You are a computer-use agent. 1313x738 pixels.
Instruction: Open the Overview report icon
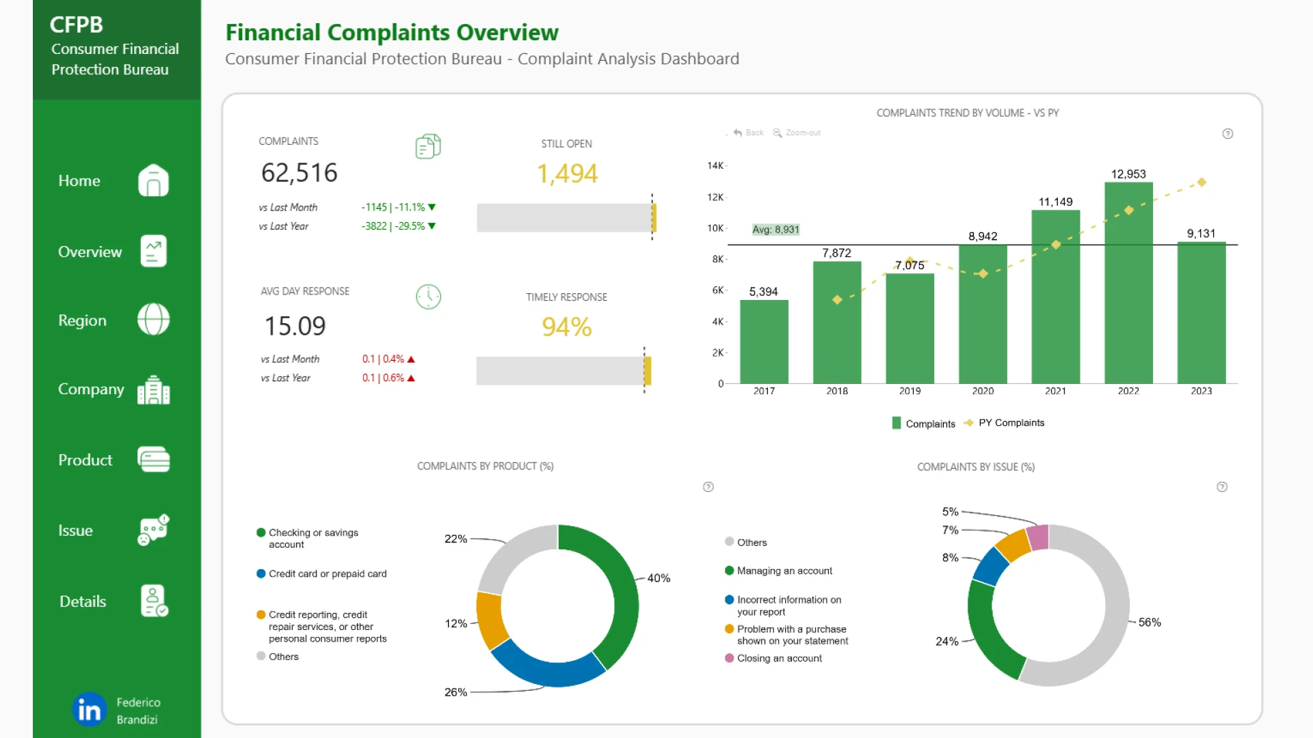(x=153, y=251)
